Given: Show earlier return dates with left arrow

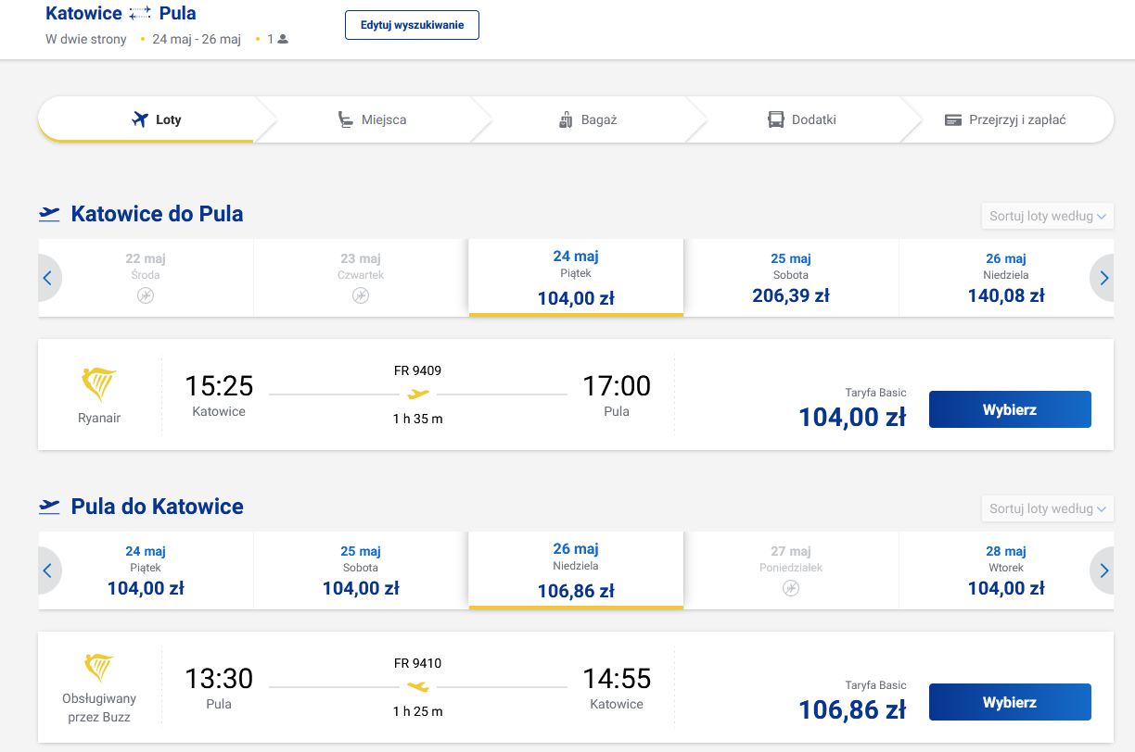Looking at the screenshot, I should pyautogui.click(x=49, y=570).
